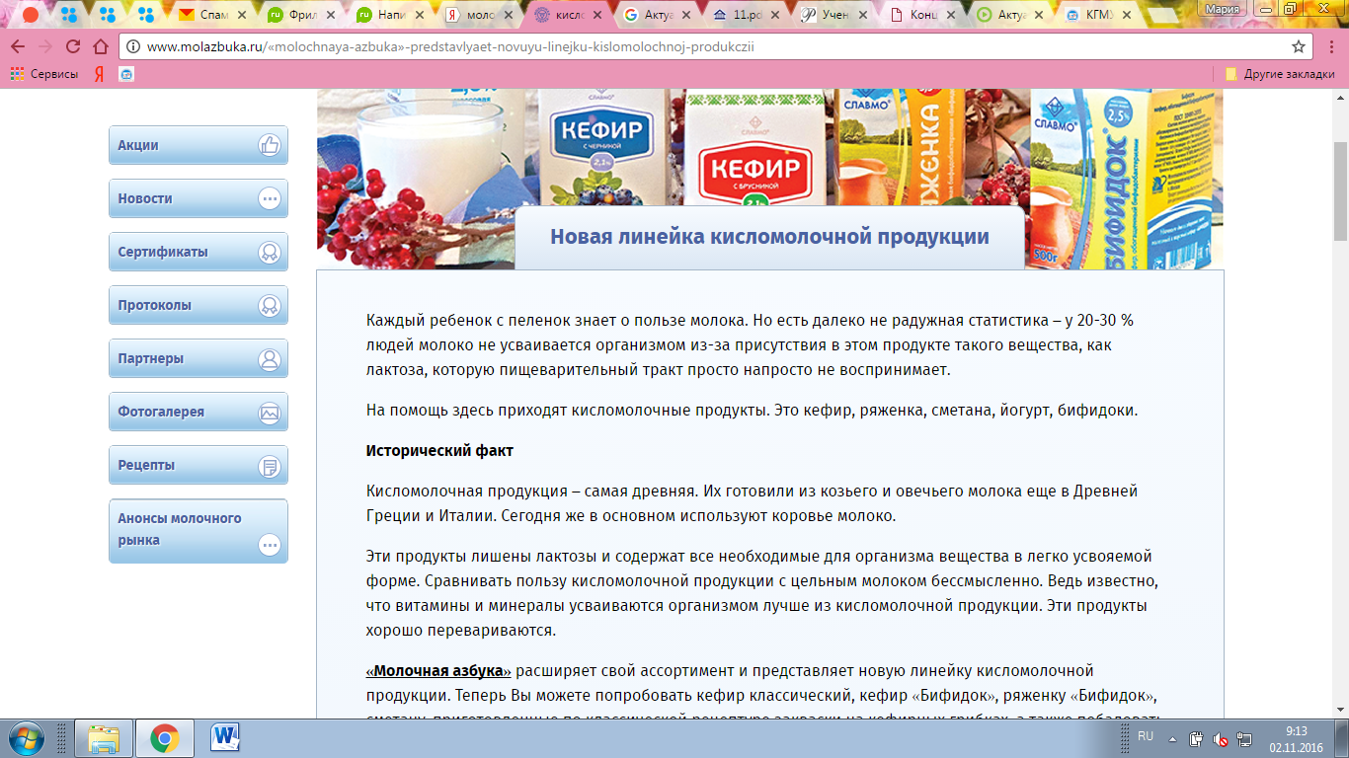Click the network connection tray icon
The height and width of the screenshot is (758, 1349).
(1244, 738)
